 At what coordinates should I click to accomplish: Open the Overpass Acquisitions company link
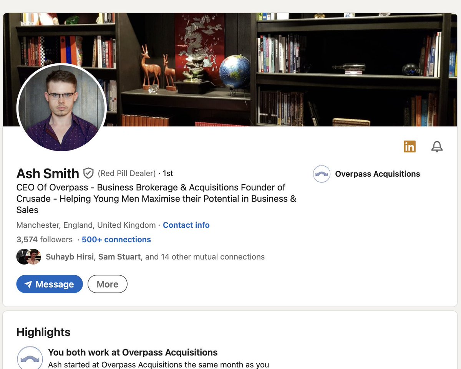point(378,174)
